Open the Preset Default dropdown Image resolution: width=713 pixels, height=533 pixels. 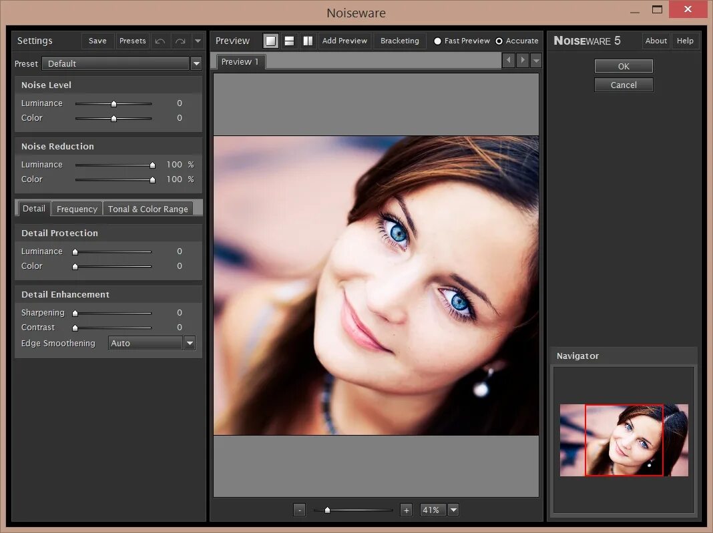pyautogui.click(x=196, y=63)
